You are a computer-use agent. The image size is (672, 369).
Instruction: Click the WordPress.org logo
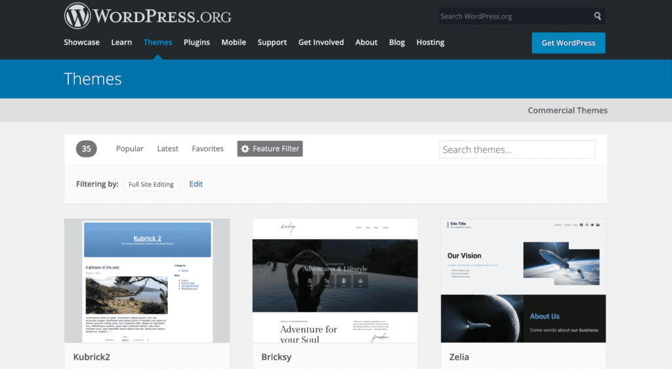(x=148, y=16)
